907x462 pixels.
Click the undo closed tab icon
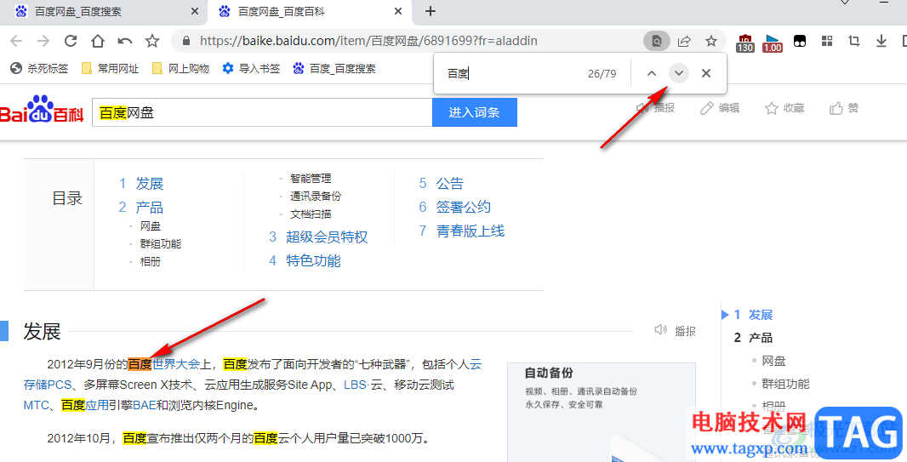click(x=125, y=41)
